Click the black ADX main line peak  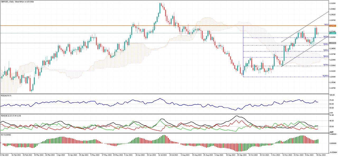pyautogui.click(x=237, y=116)
